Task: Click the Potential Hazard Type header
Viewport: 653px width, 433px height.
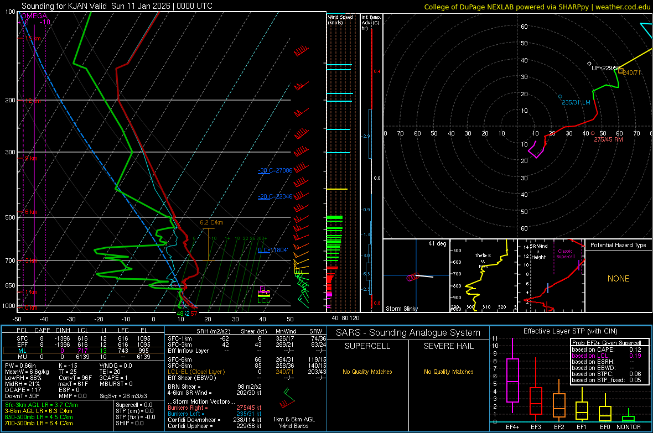Action: pyautogui.click(x=618, y=245)
